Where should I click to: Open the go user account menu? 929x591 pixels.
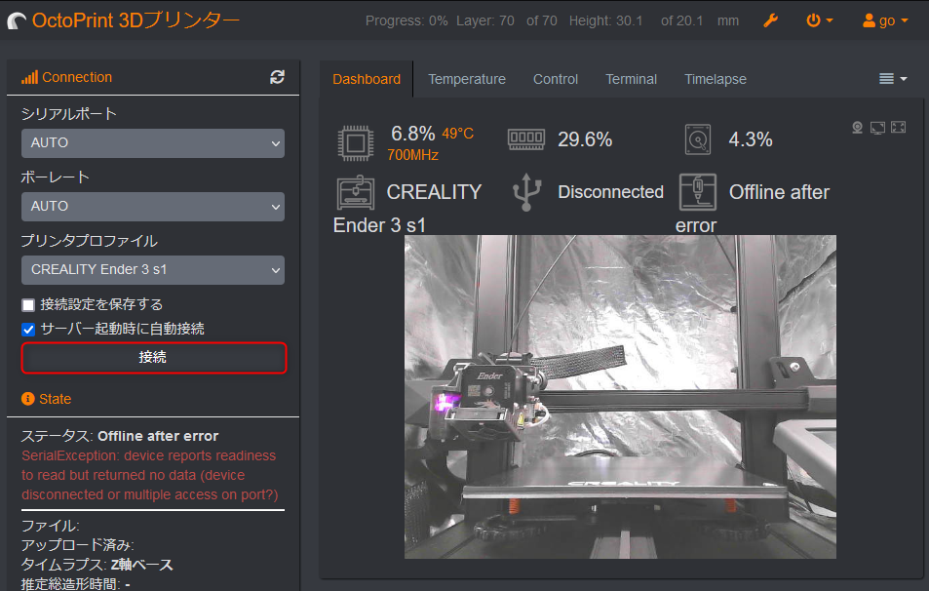[885, 20]
